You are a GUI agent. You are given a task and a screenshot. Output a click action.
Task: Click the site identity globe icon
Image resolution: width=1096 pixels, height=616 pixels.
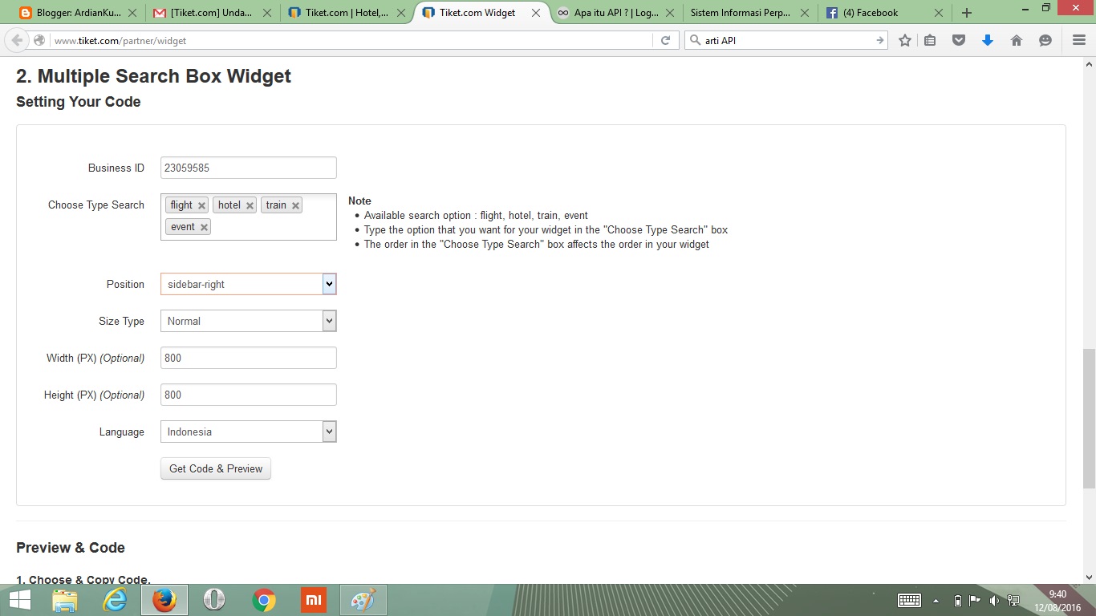39,40
